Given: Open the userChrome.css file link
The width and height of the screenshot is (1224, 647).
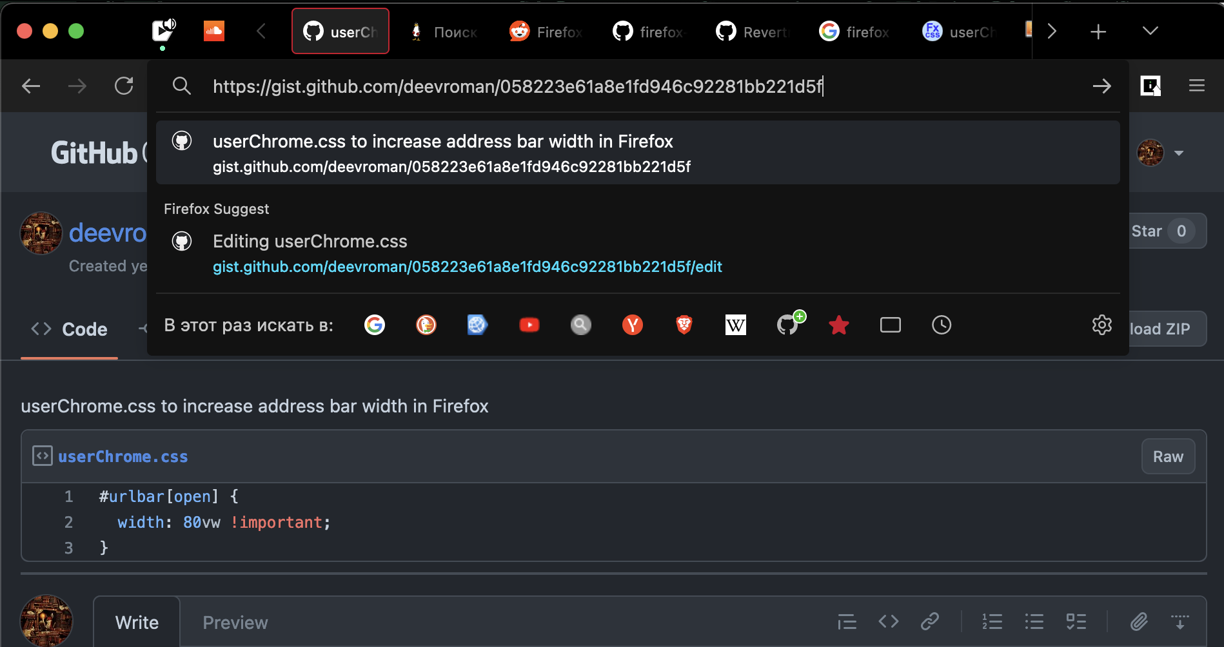Looking at the screenshot, I should point(123,456).
